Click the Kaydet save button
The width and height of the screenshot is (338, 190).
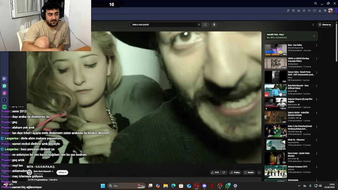[249, 173]
